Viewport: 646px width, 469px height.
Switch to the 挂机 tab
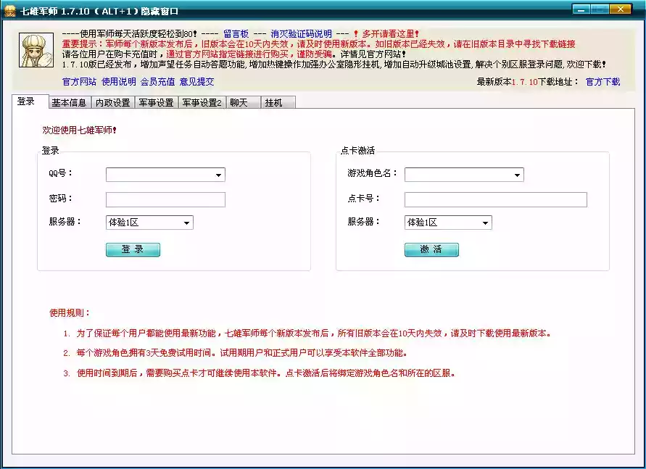click(274, 102)
